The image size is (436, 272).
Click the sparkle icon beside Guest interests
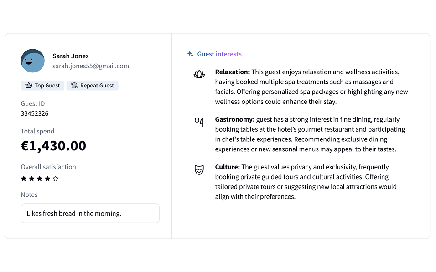point(191,54)
